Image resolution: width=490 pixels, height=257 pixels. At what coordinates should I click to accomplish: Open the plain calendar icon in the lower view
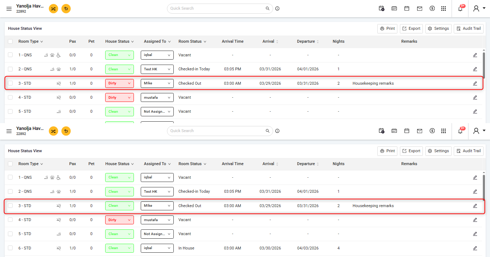click(x=407, y=131)
